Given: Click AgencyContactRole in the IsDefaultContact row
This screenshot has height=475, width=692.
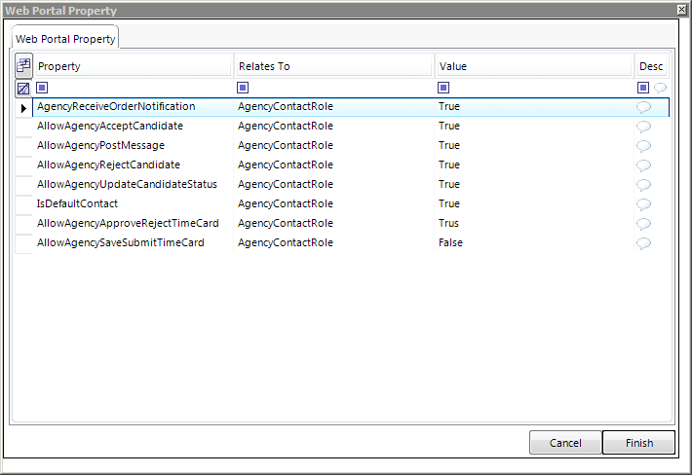Looking at the screenshot, I should coord(286,203).
